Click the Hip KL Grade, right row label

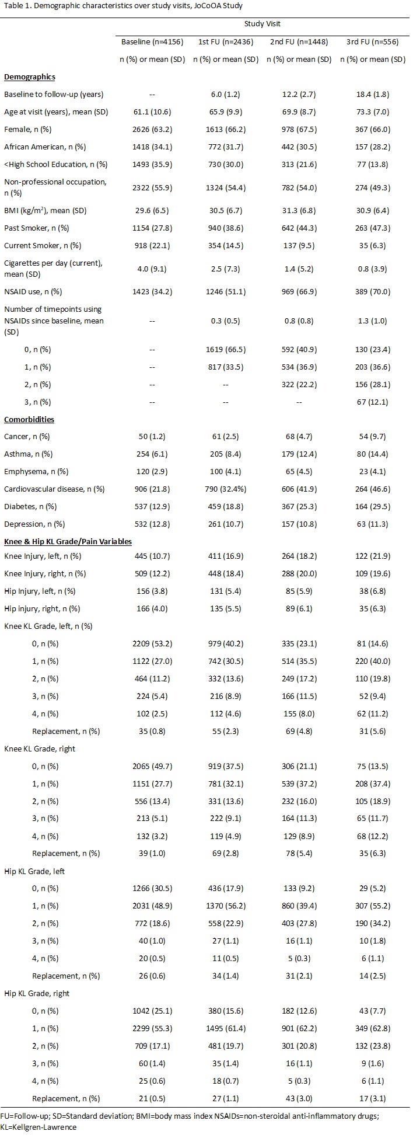pyautogui.click(x=37, y=993)
